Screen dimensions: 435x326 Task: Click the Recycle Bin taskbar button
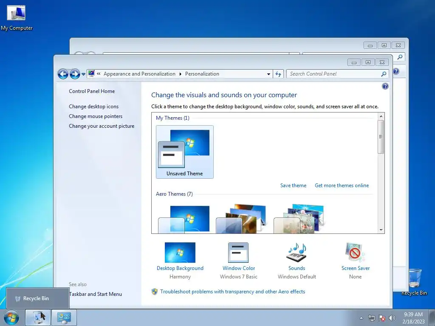click(38, 318)
